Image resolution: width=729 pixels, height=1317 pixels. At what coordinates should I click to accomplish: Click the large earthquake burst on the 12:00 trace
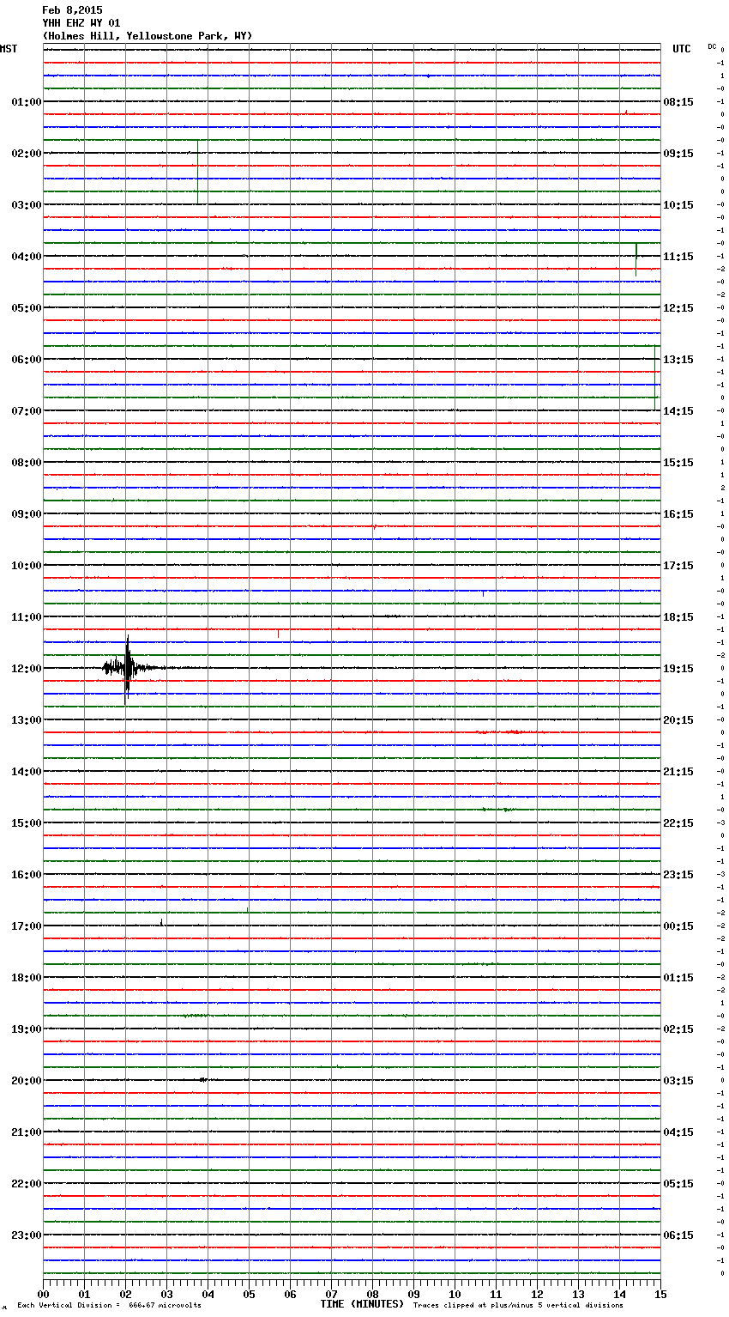127,669
